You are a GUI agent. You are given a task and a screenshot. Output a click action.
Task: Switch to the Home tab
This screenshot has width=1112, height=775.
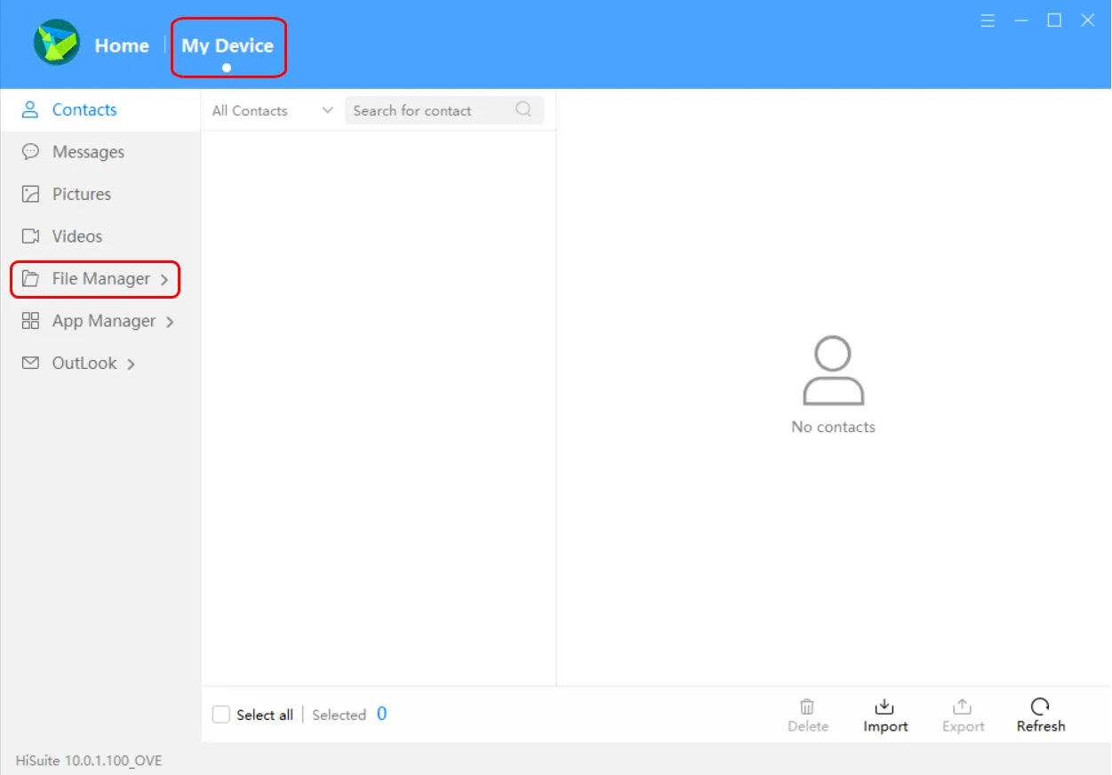(122, 44)
